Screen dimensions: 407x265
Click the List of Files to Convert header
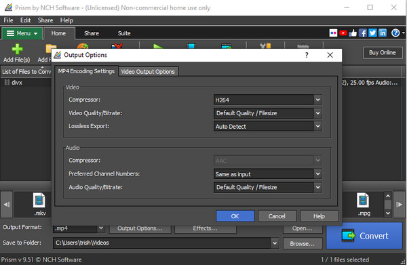26,71
